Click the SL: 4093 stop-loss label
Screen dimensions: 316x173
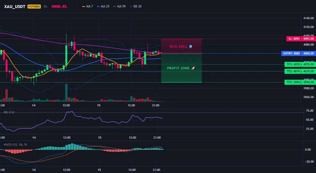[x=294, y=39]
